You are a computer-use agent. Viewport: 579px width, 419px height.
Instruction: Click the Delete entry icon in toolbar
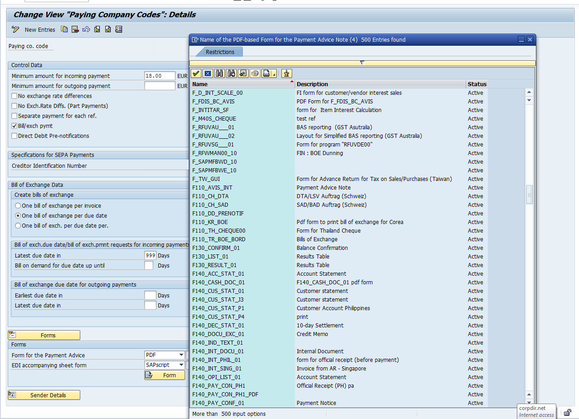75,29
